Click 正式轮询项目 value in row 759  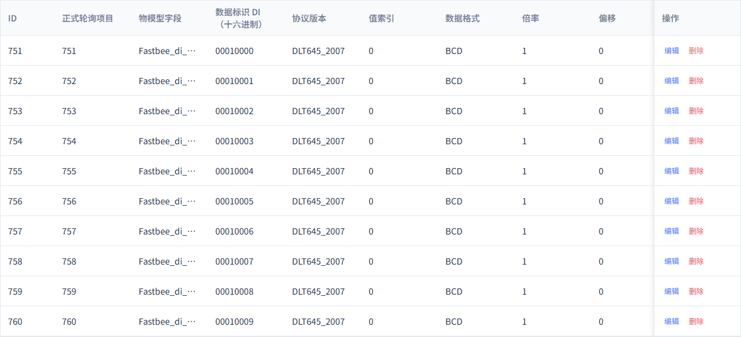tap(69, 292)
